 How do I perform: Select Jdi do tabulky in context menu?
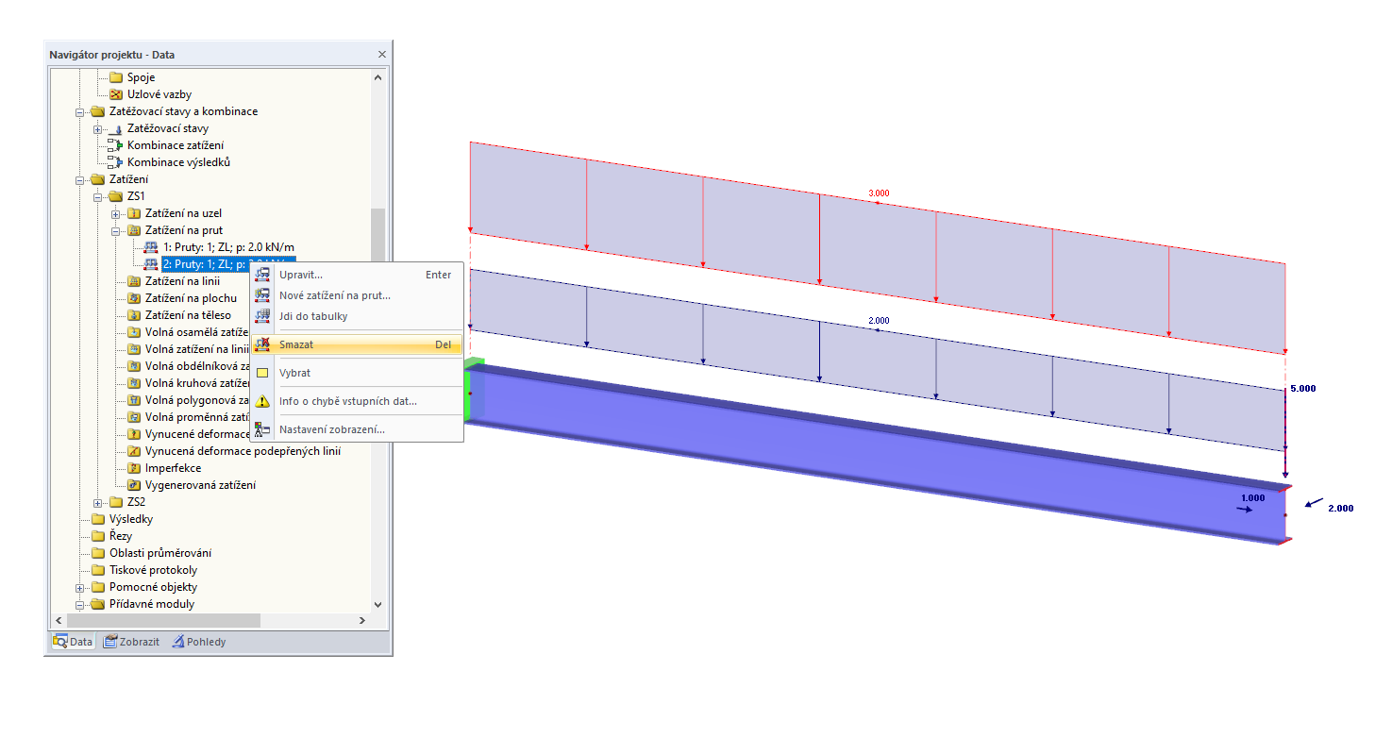(357, 316)
